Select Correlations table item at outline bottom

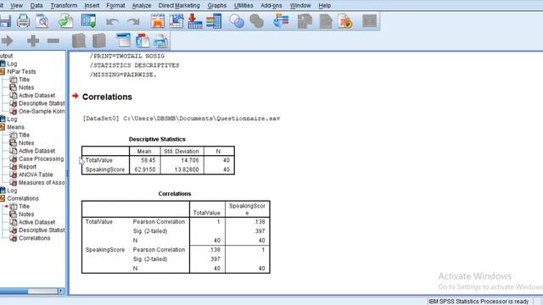click(34, 238)
